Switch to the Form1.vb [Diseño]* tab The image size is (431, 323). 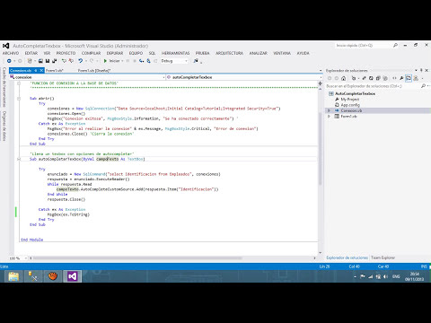click(x=94, y=71)
